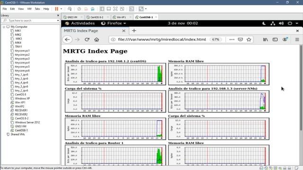Open the File menu
The height and width of the screenshot is (170, 303).
click(x=5, y=9)
